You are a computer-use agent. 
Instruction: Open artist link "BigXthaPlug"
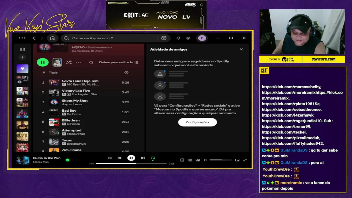tap(76, 144)
